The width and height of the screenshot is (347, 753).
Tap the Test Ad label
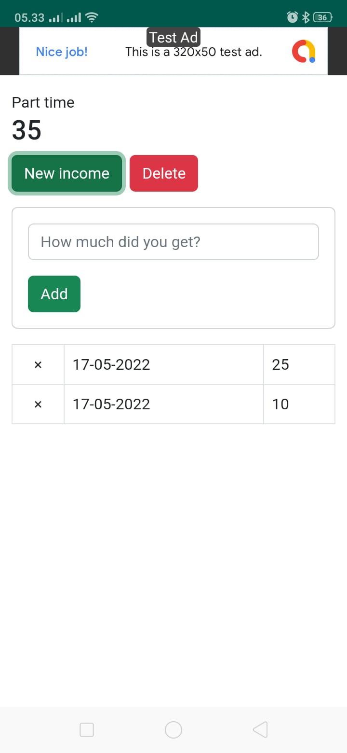tap(173, 37)
